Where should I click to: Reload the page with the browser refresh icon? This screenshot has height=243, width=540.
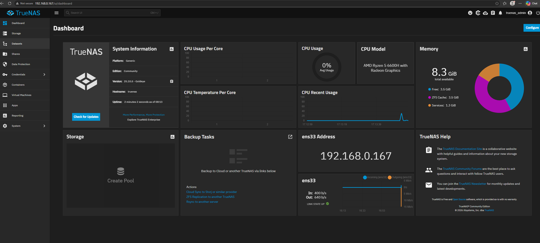click(x=9, y=4)
